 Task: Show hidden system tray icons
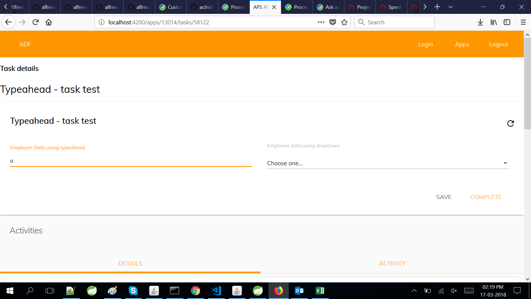(414, 291)
